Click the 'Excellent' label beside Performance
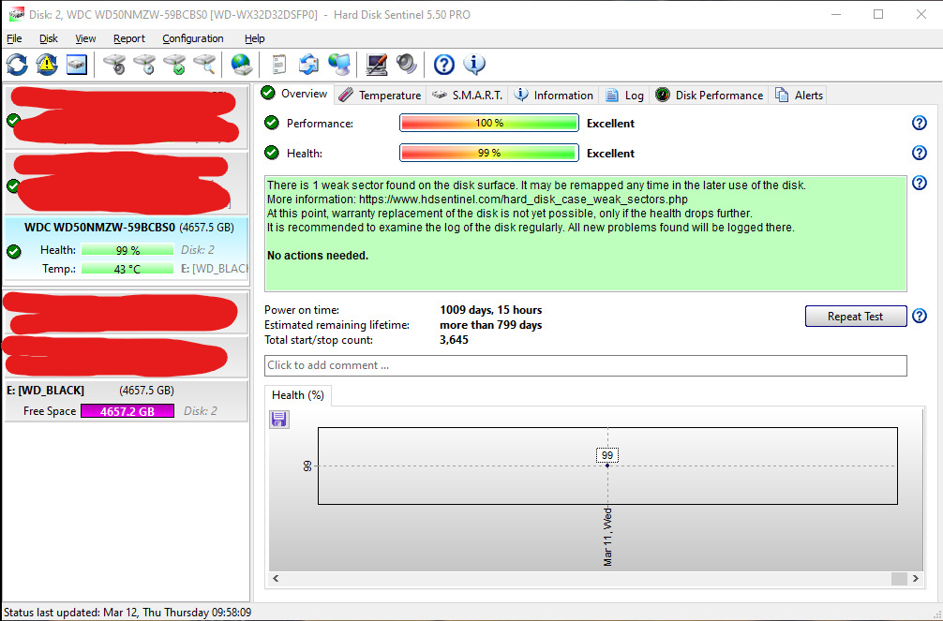The image size is (943, 621). (610, 124)
